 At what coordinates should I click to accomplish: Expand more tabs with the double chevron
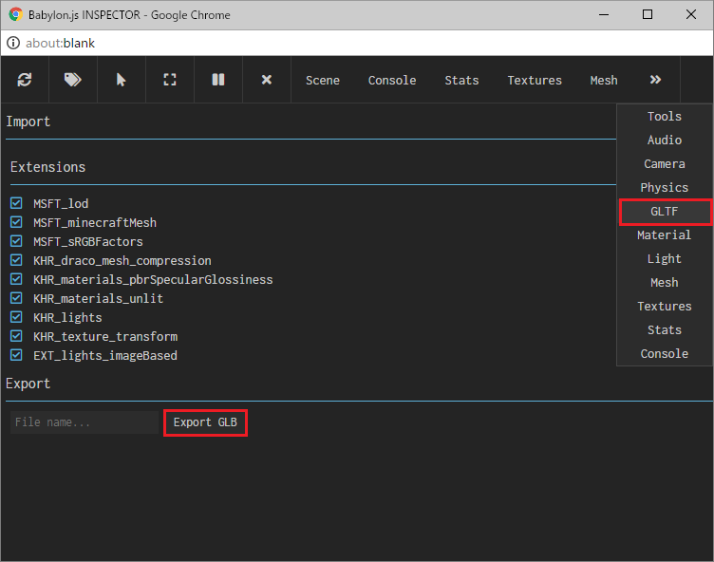pyautogui.click(x=655, y=80)
